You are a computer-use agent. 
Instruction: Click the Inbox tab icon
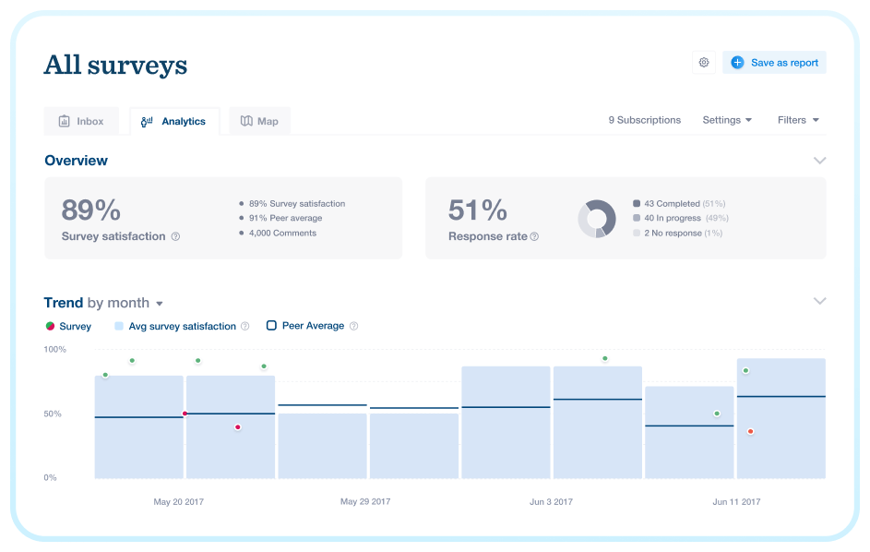point(65,121)
